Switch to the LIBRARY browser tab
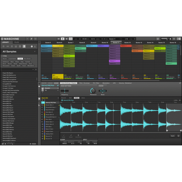The height and width of the screenshot is (182, 182). [5, 42]
